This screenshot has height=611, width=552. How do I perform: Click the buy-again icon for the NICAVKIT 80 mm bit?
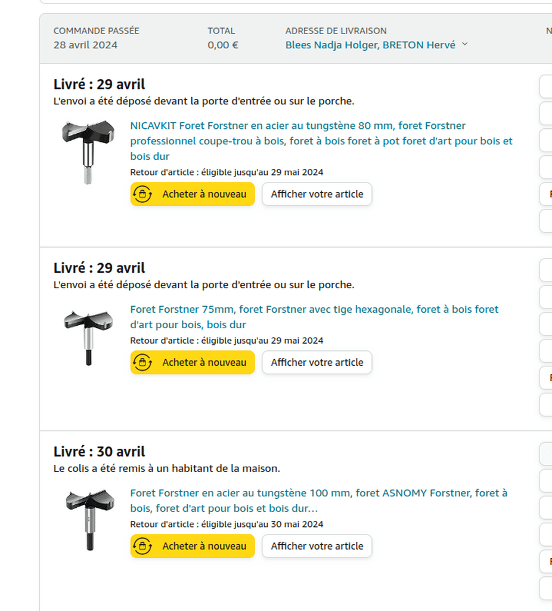click(142, 194)
